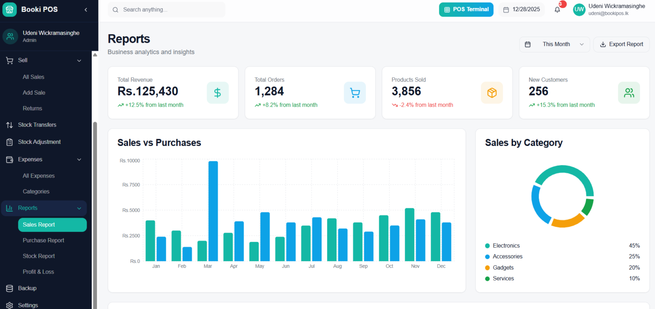Click the people icon in New Customers

click(x=629, y=93)
